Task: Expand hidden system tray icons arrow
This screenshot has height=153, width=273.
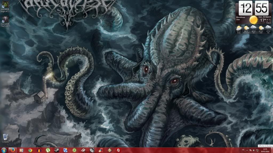Action: tap(247, 150)
